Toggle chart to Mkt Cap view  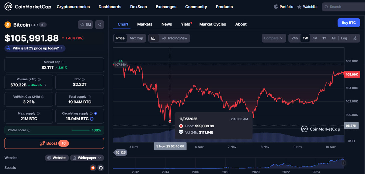[136, 38]
